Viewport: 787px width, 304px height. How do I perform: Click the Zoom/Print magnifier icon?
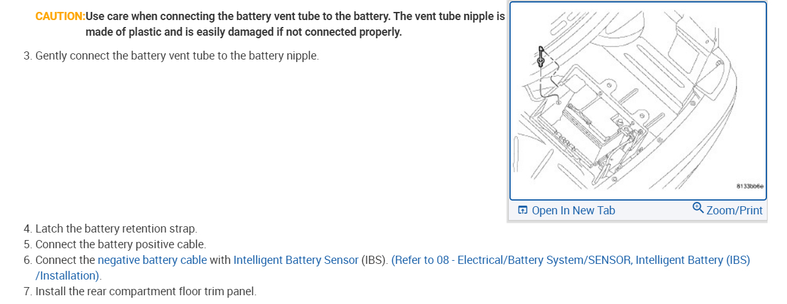click(698, 208)
